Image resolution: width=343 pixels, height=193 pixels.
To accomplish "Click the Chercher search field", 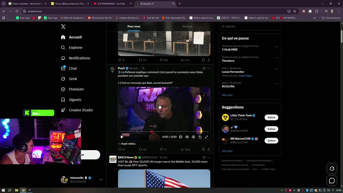I will tap(250, 26).
